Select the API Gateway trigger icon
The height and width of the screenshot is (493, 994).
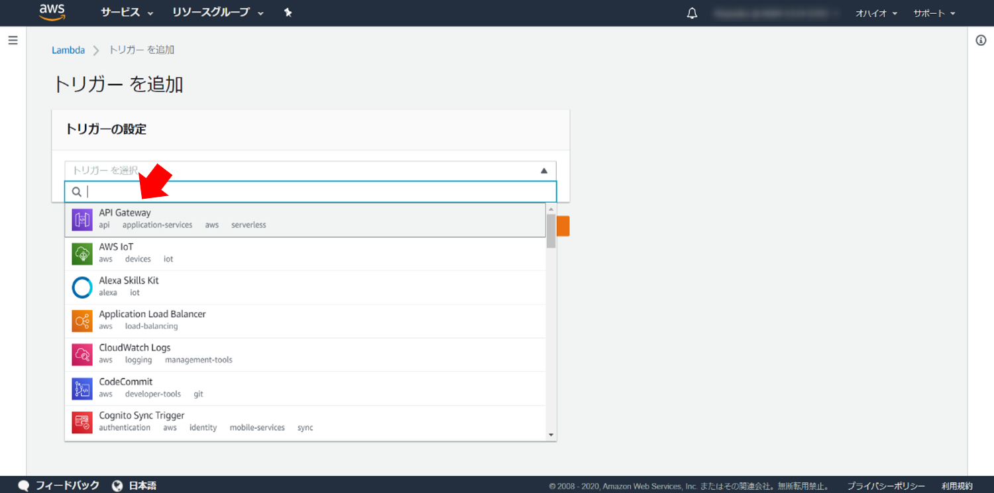(x=82, y=220)
